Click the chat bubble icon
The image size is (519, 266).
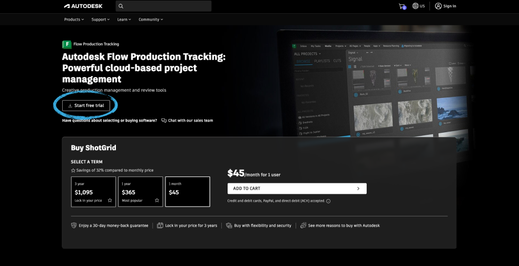pyautogui.click(x=164, y=121)
